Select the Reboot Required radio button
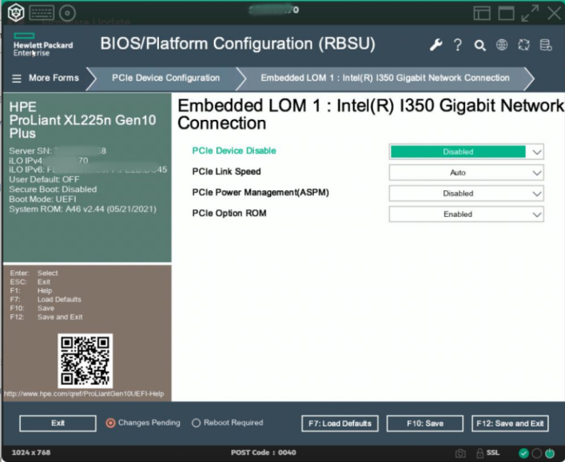Screen dimensions: 565x462 [x=196, y=423]
